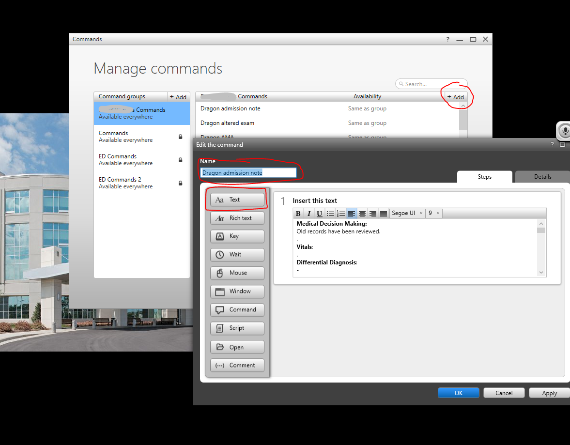Add a Rich text step
Screen dimensions: 570x445
(237, 218)
